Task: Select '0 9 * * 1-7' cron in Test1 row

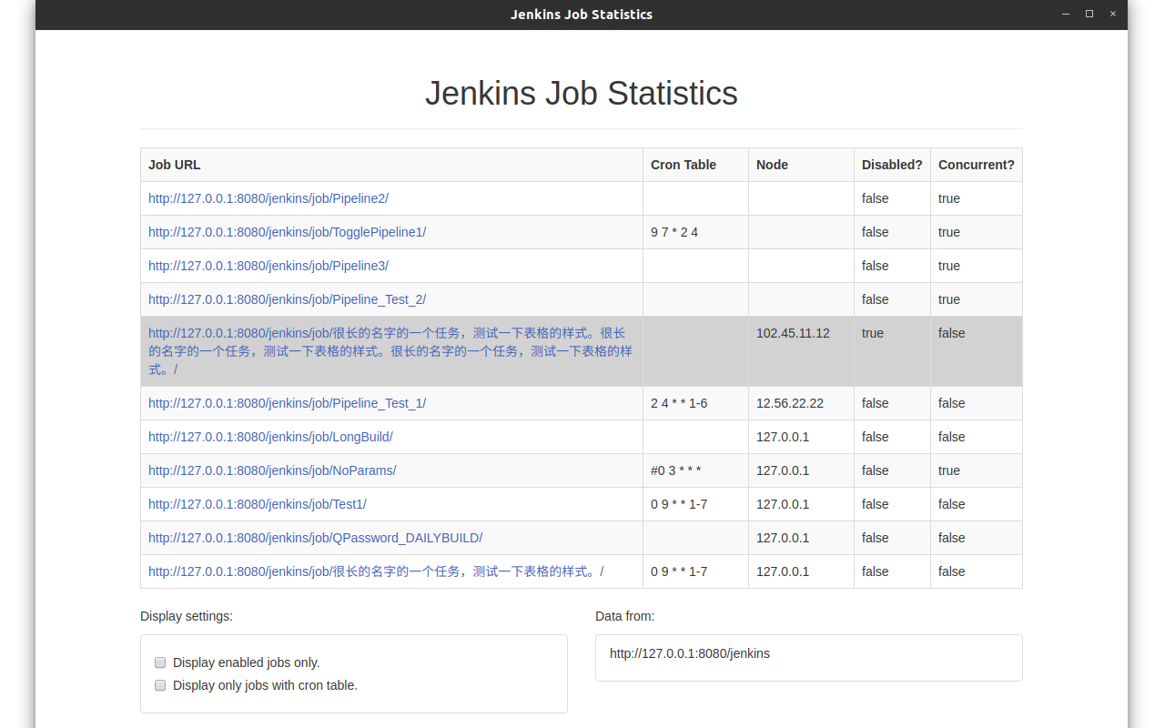Action: pyautogui.click(x=679, y=504)
